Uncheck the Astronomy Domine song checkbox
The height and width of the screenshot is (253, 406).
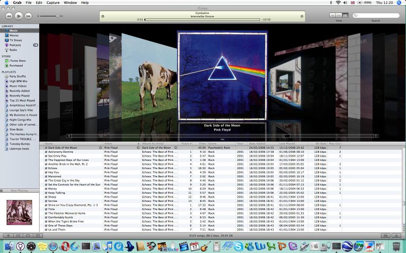click(46, 152)
